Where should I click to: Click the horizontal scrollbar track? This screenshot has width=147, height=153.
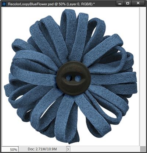pyautogui.click(x=105, y=149)
